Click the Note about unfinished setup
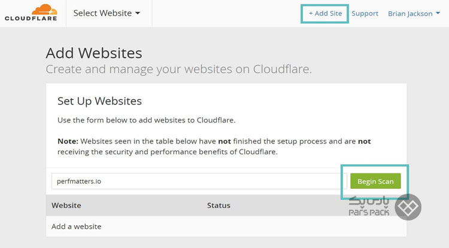 (214, 146)
